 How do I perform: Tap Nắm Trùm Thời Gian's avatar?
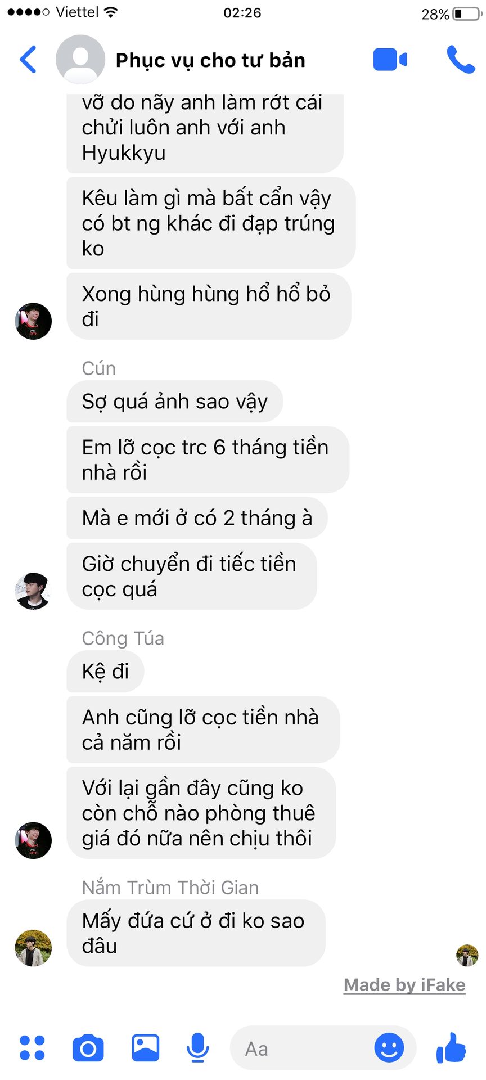coord(33,948)
